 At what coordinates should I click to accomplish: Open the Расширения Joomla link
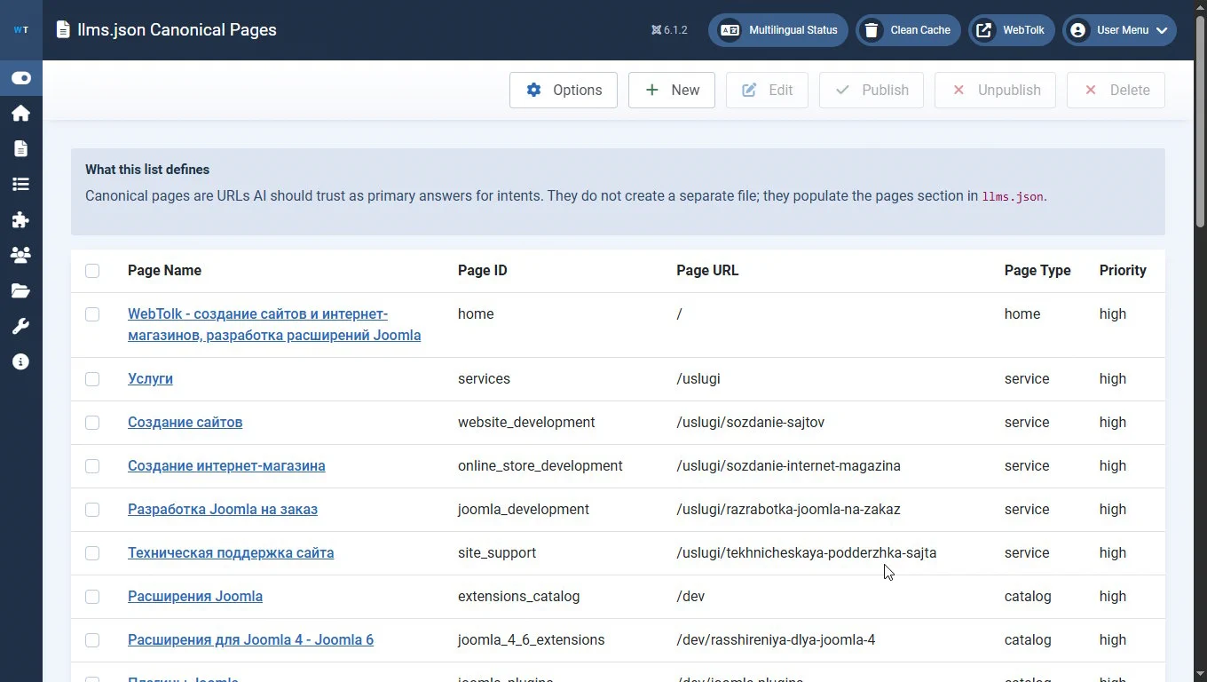click(195, 597)
